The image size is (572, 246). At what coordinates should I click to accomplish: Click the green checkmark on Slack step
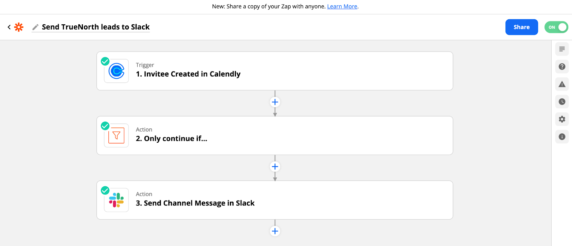tap(105, 190)
